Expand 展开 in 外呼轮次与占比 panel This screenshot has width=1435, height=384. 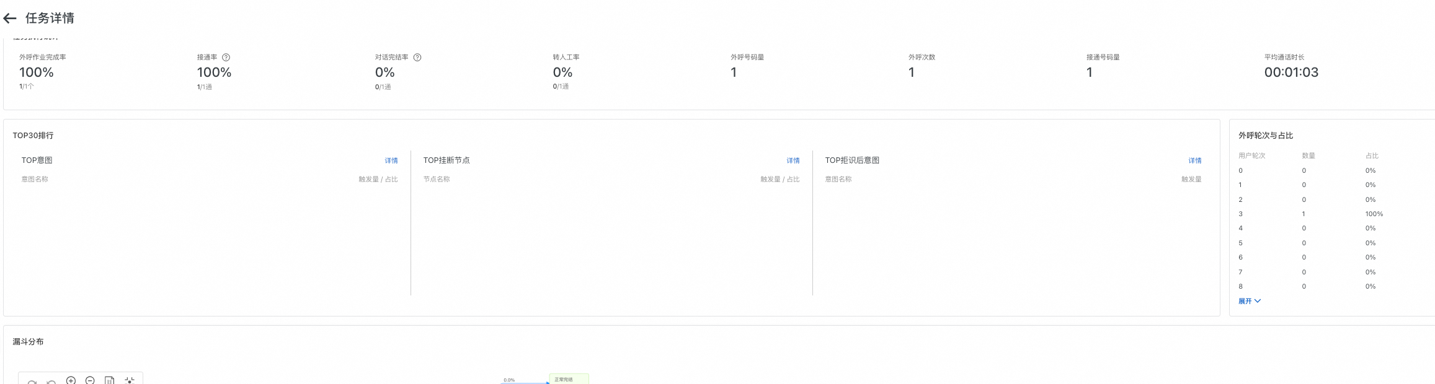point(1250,302)
